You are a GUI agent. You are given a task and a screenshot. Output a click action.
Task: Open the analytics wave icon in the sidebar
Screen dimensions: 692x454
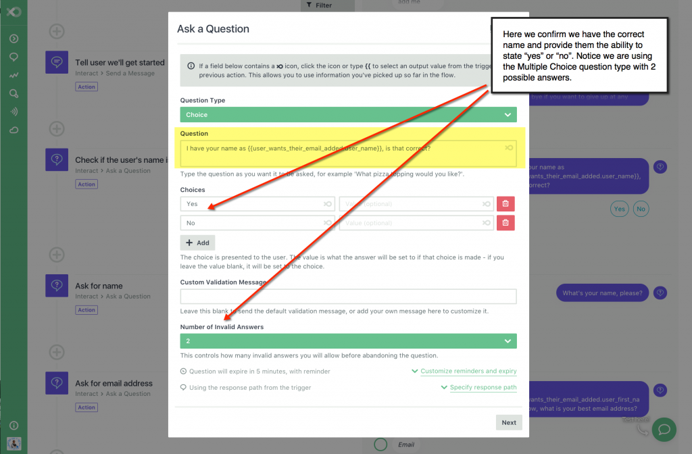[x=14, y=75]
